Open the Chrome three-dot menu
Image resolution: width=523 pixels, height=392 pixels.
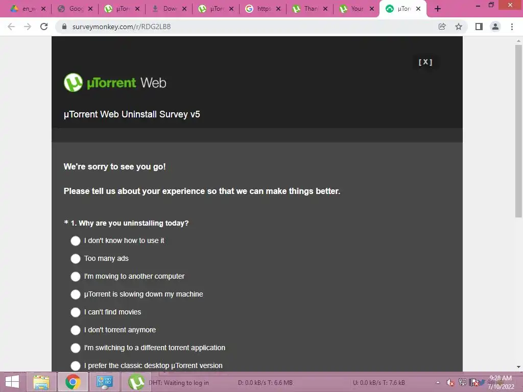pyautogui.click(x=512, y=27)
